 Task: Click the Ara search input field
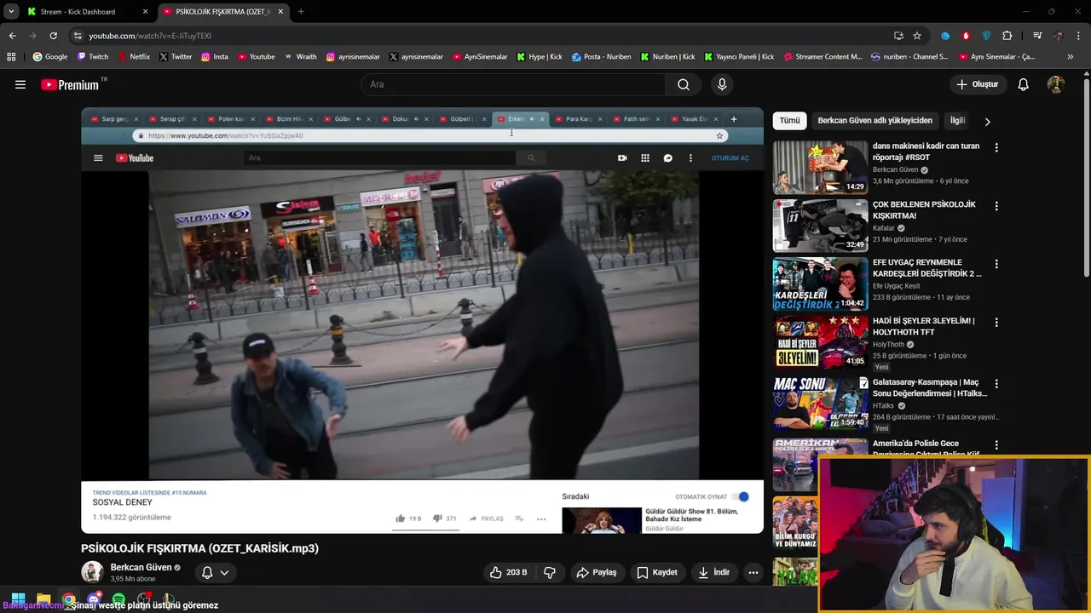coord(513,84)
